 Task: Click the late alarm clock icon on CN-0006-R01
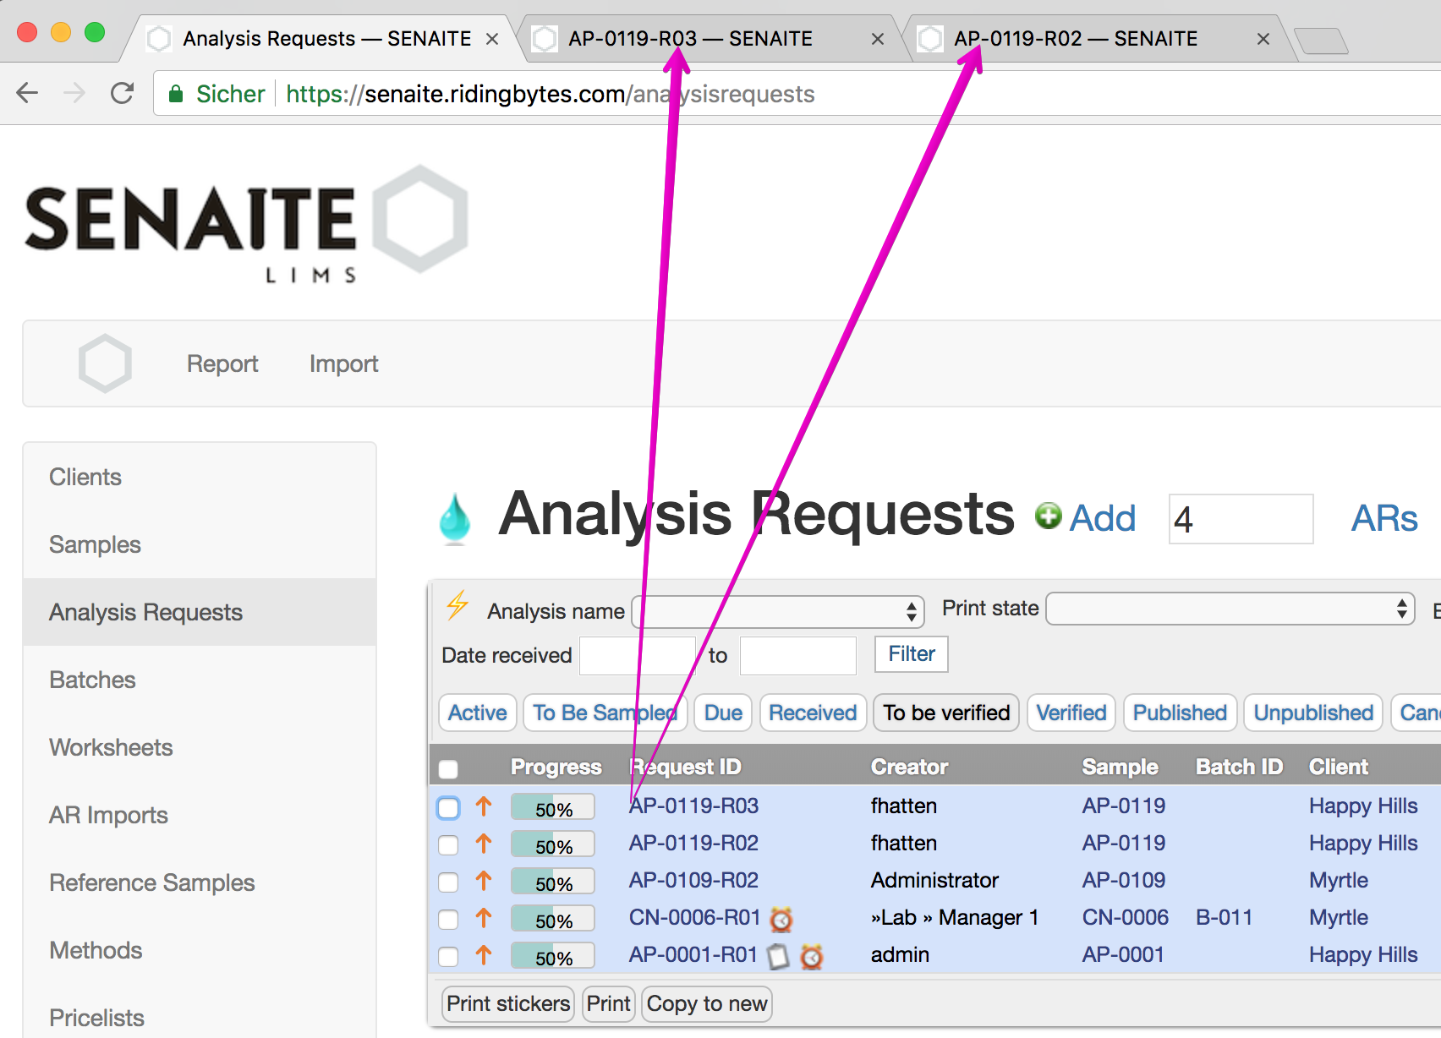pyautogui.click(x=781, y=919)
